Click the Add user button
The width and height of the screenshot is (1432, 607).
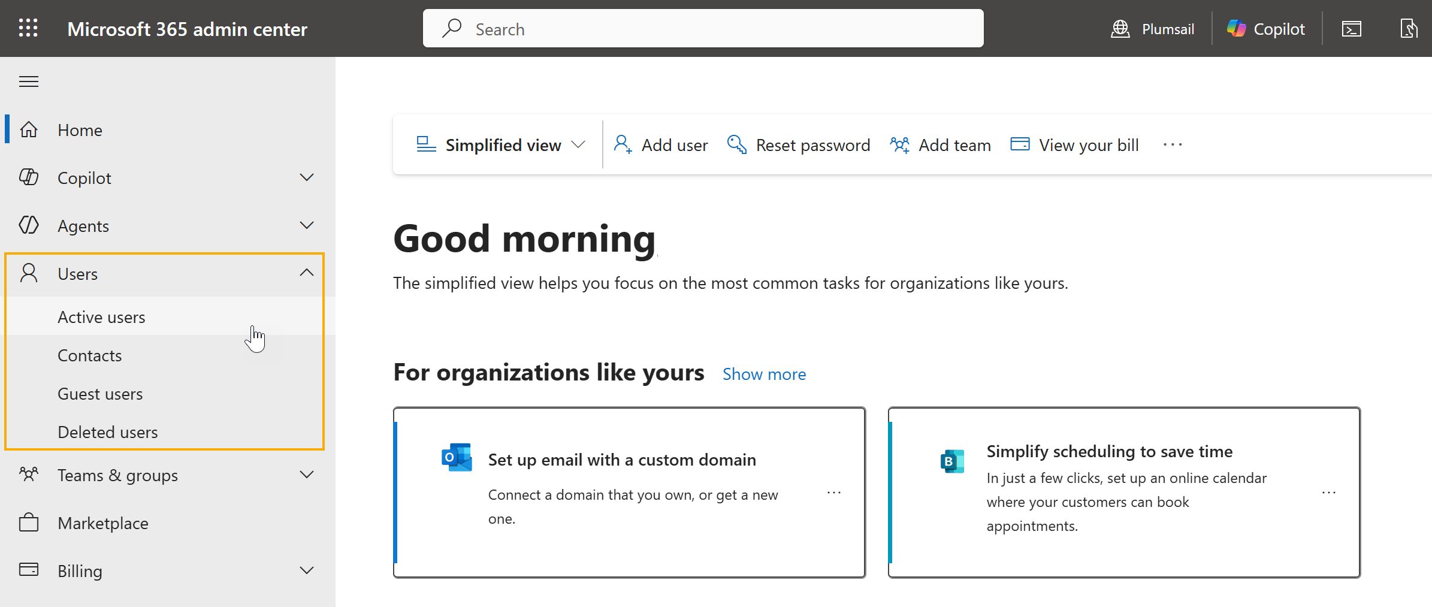click(660, 144)
